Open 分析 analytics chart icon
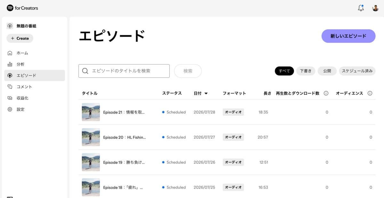The width and height of the screenshot is (384, 198). click(10, 64)
